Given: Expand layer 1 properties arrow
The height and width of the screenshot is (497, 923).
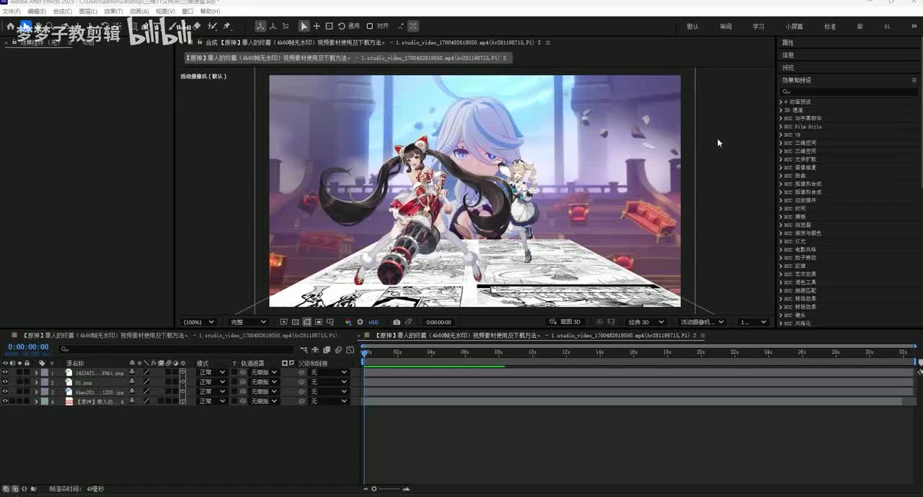Looking at the screenshot, I should coord(36,372).
